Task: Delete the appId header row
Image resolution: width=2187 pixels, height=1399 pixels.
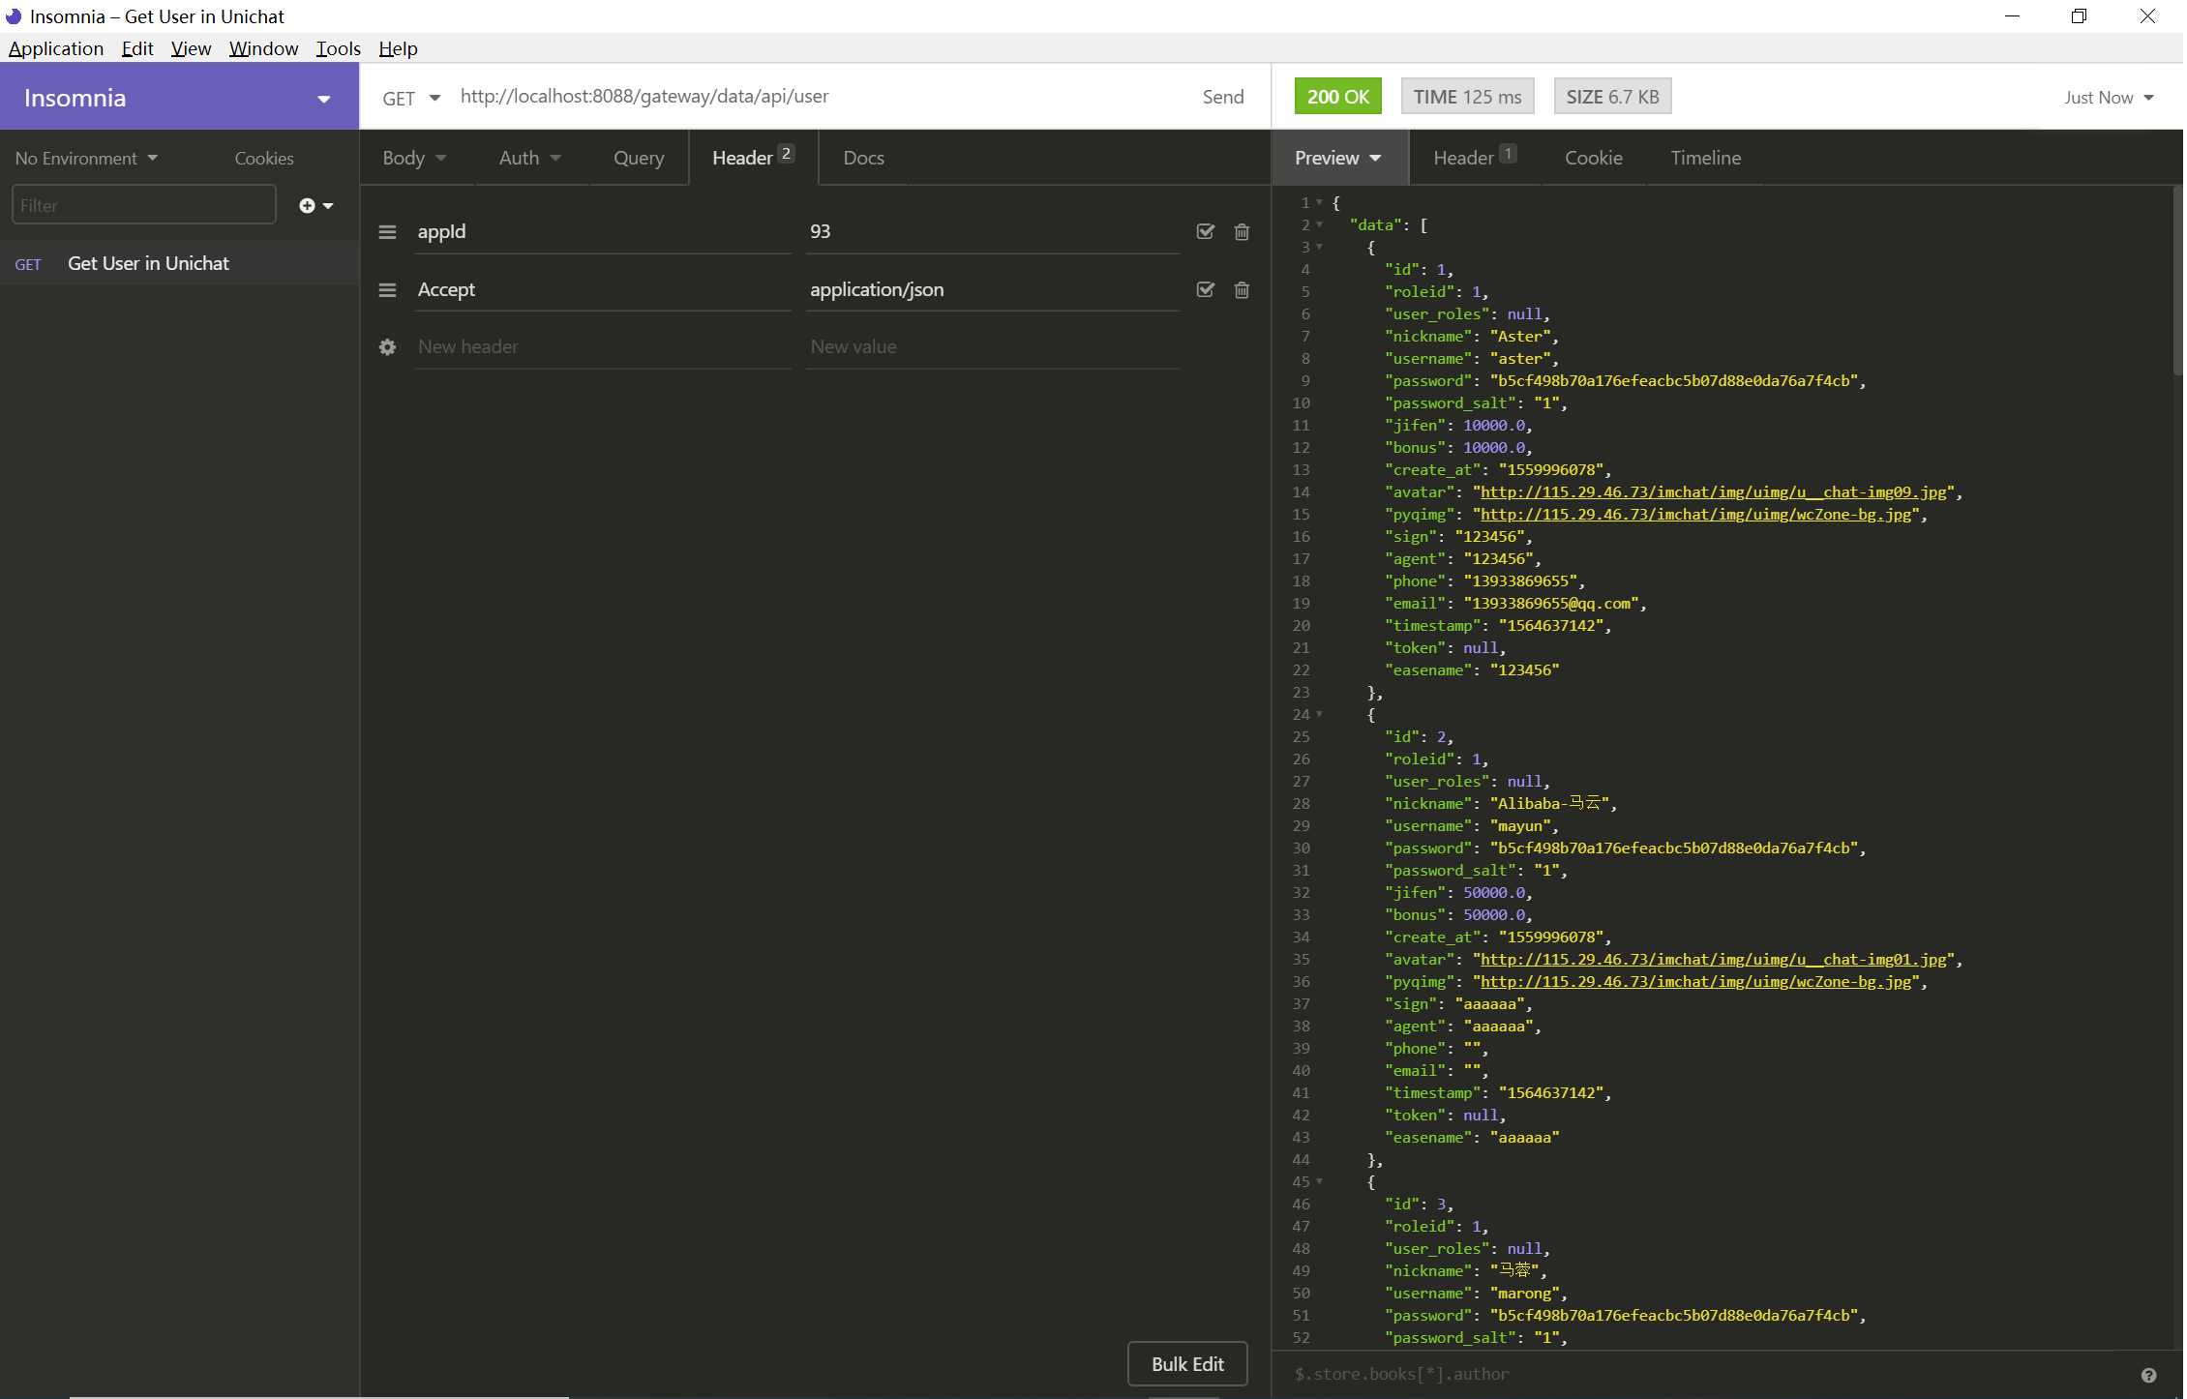Action: [1242, 232]
